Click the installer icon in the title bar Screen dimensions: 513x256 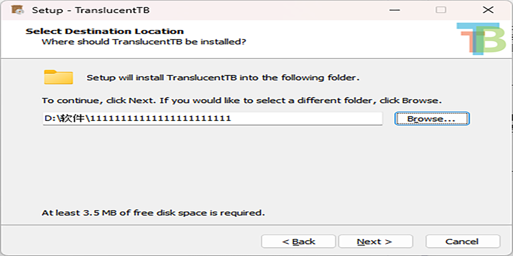click(x=17, y=10)
